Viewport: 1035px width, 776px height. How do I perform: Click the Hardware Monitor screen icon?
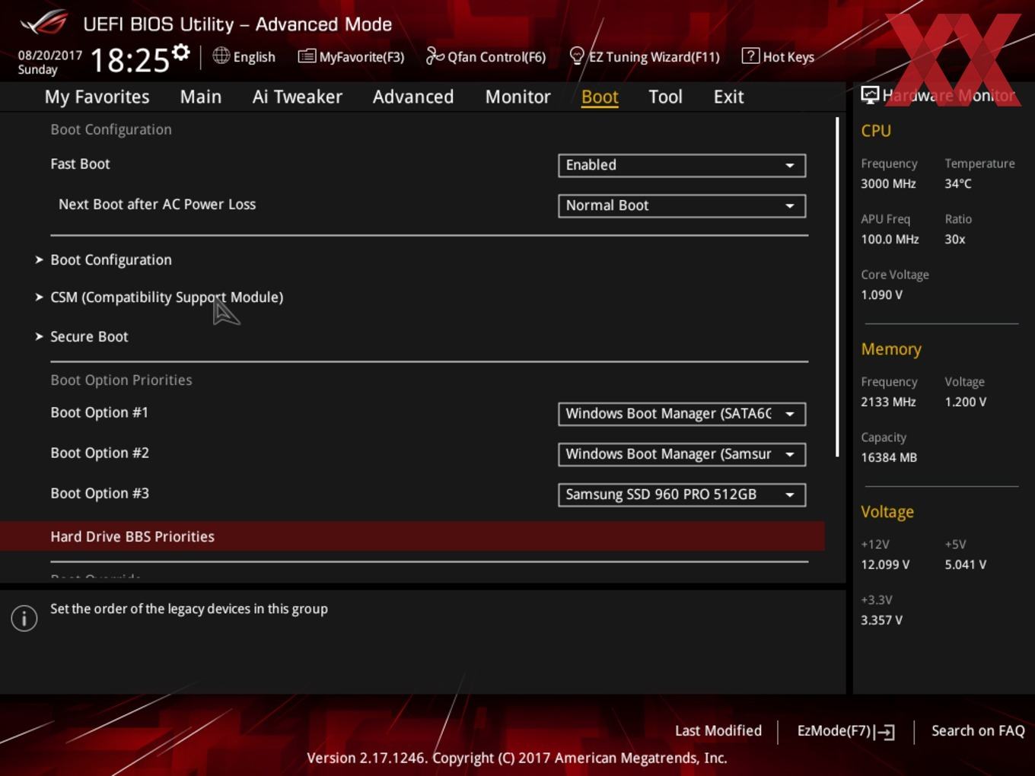pos(870,94)
